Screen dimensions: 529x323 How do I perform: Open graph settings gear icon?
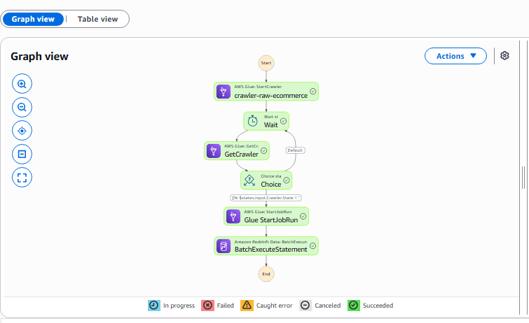tap(504, 55)
